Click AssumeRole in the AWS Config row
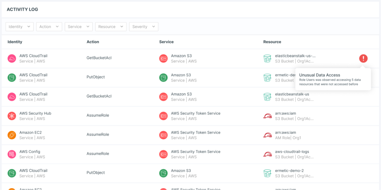 click(x=98, y=154)
